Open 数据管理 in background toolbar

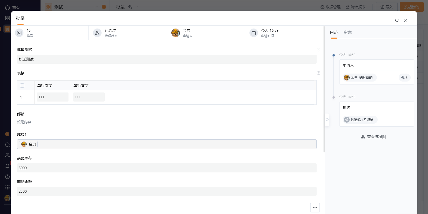point(330,7)
